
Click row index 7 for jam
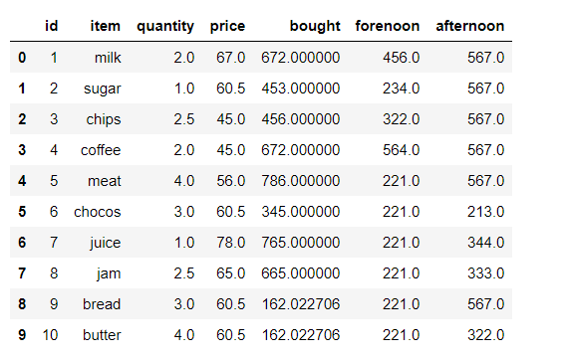tap(22, 273)
